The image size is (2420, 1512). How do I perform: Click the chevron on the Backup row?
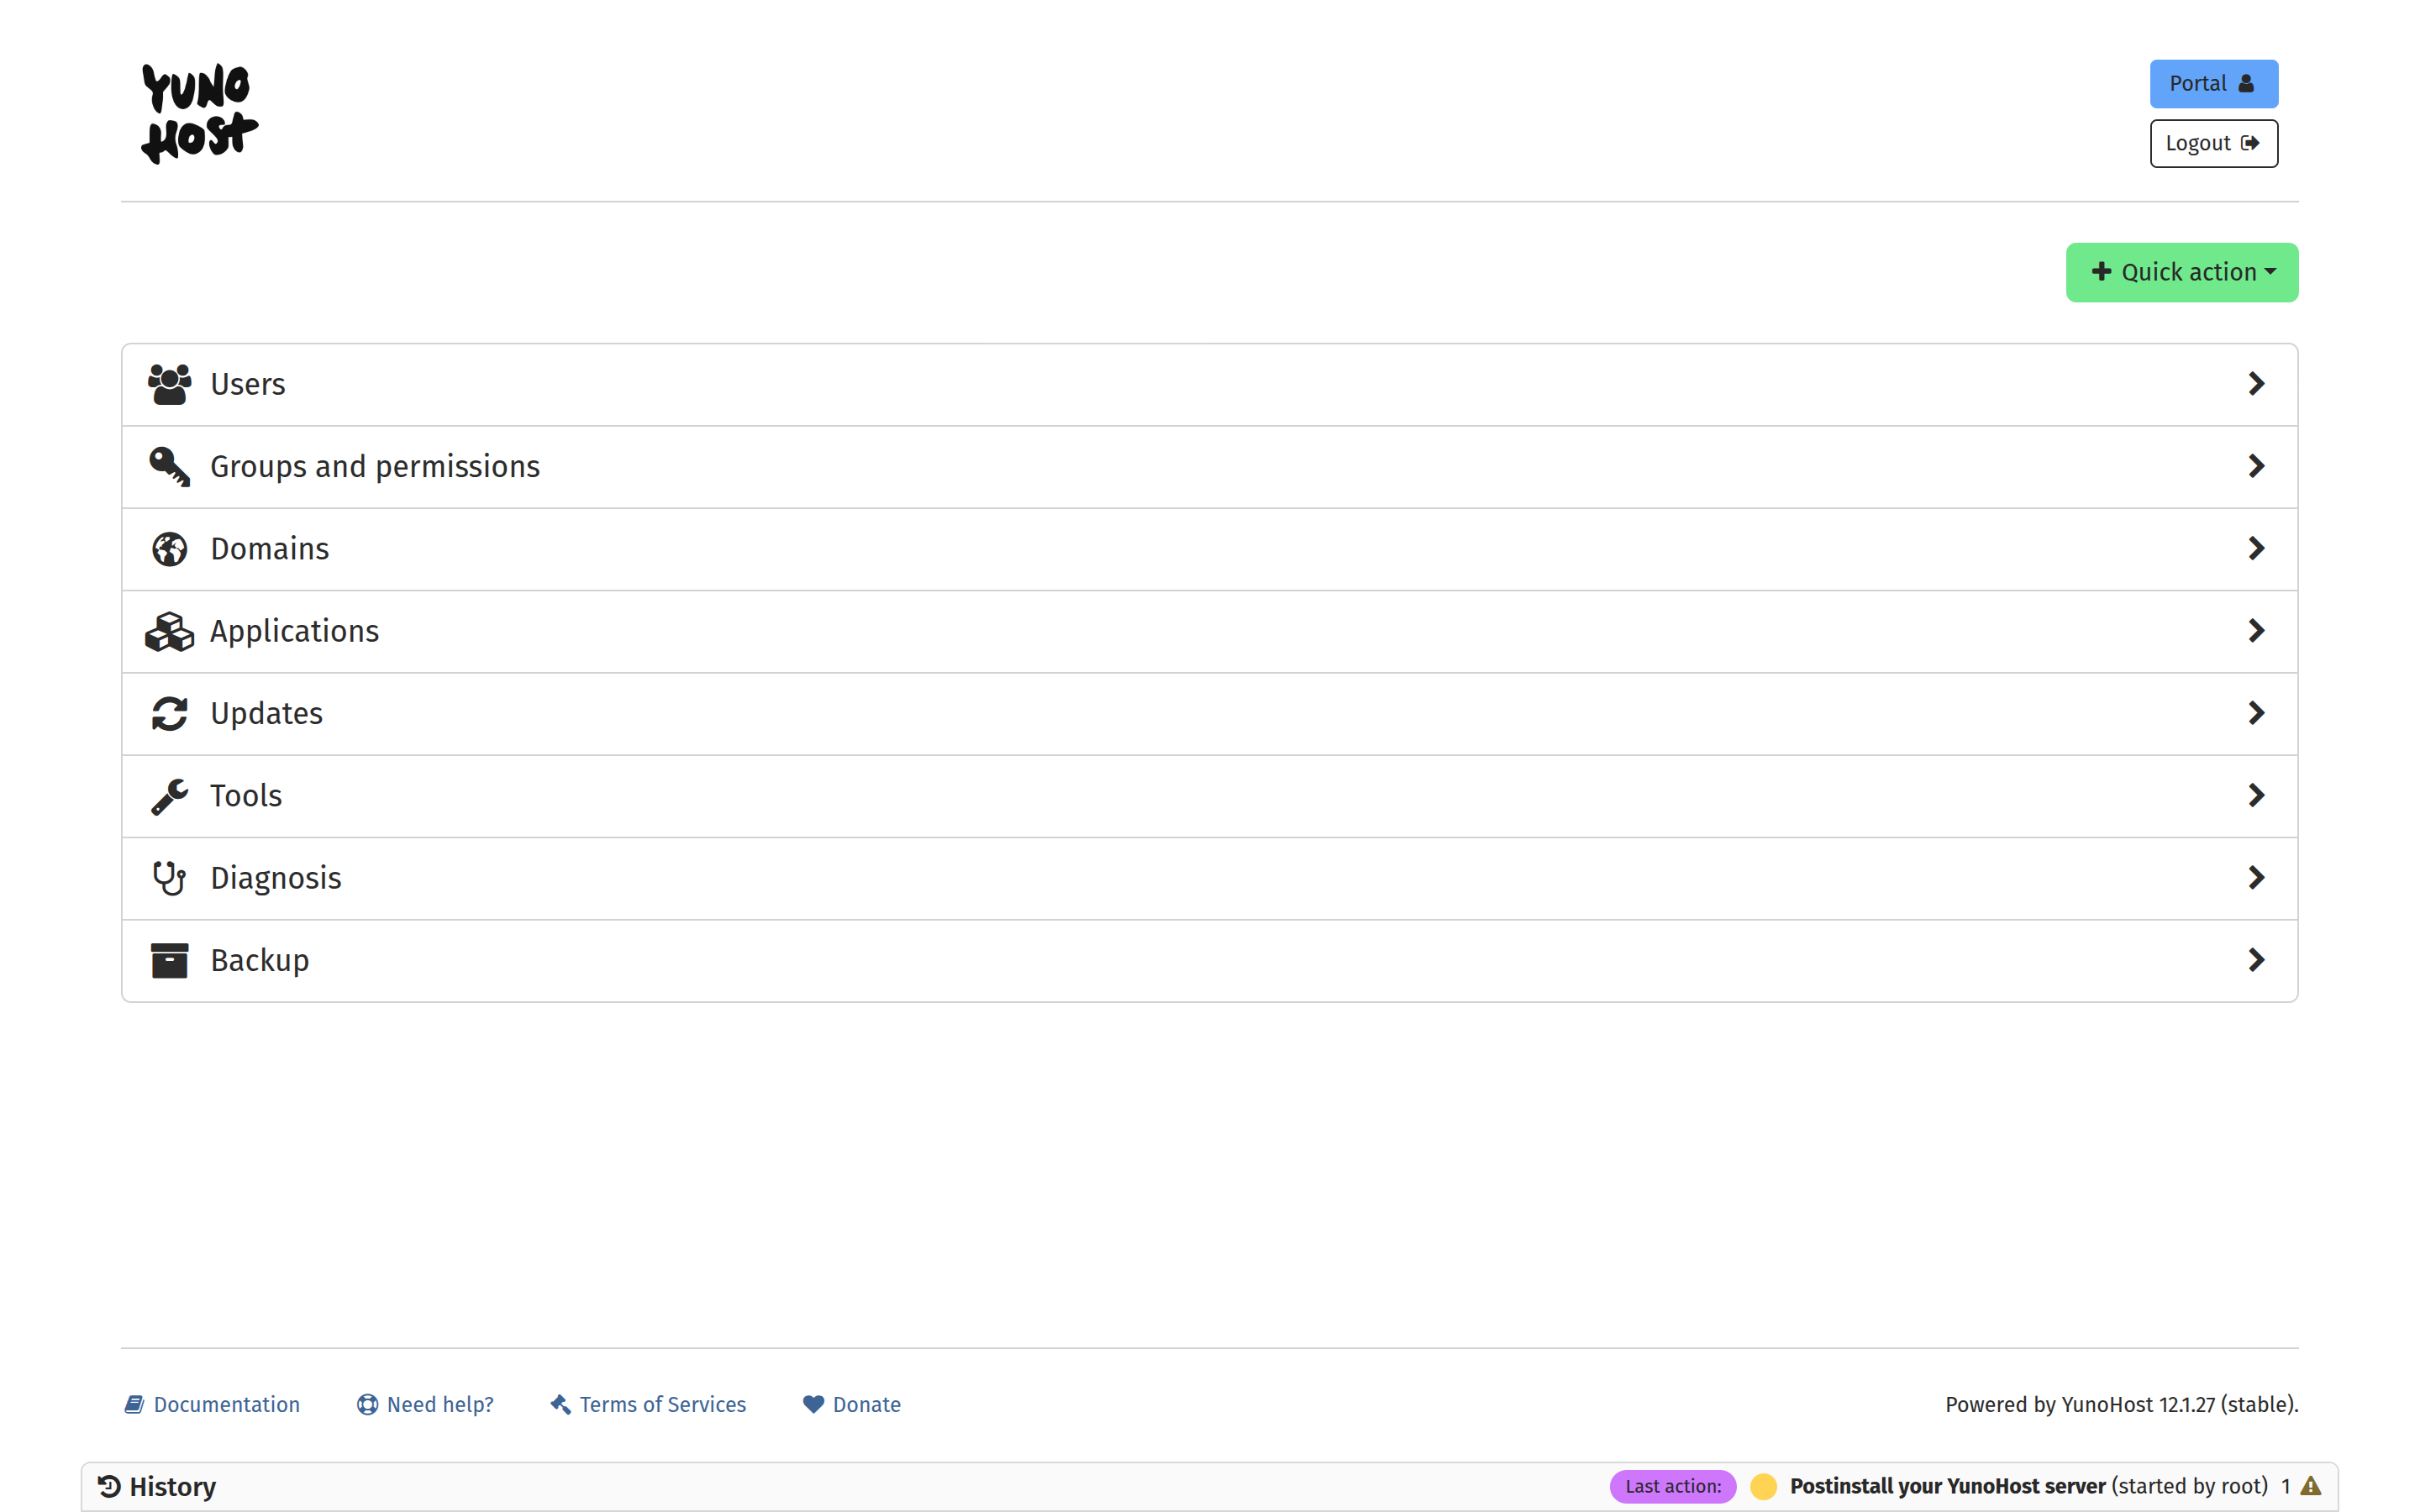click(x=2256, y=961)
